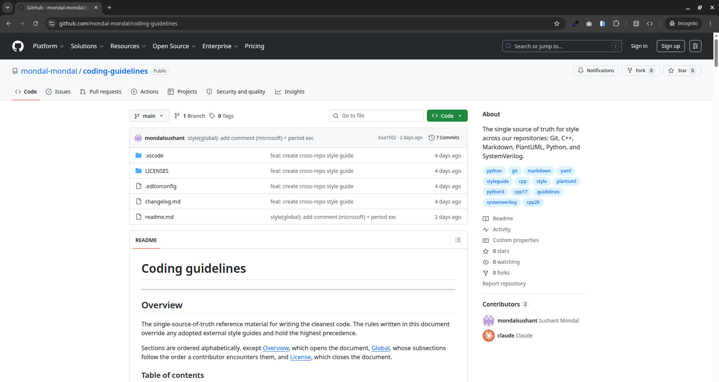Open the mondal-mondal owner link
The image size is (719, 382).
pos(49,71)
